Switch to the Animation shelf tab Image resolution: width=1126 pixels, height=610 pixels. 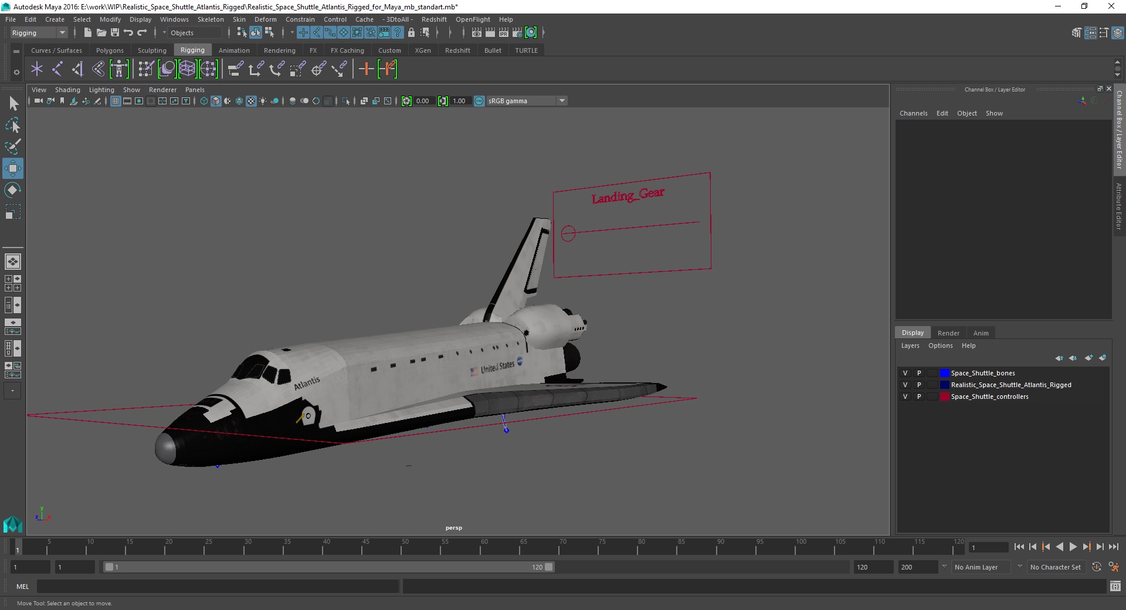(x=234, y=50)
